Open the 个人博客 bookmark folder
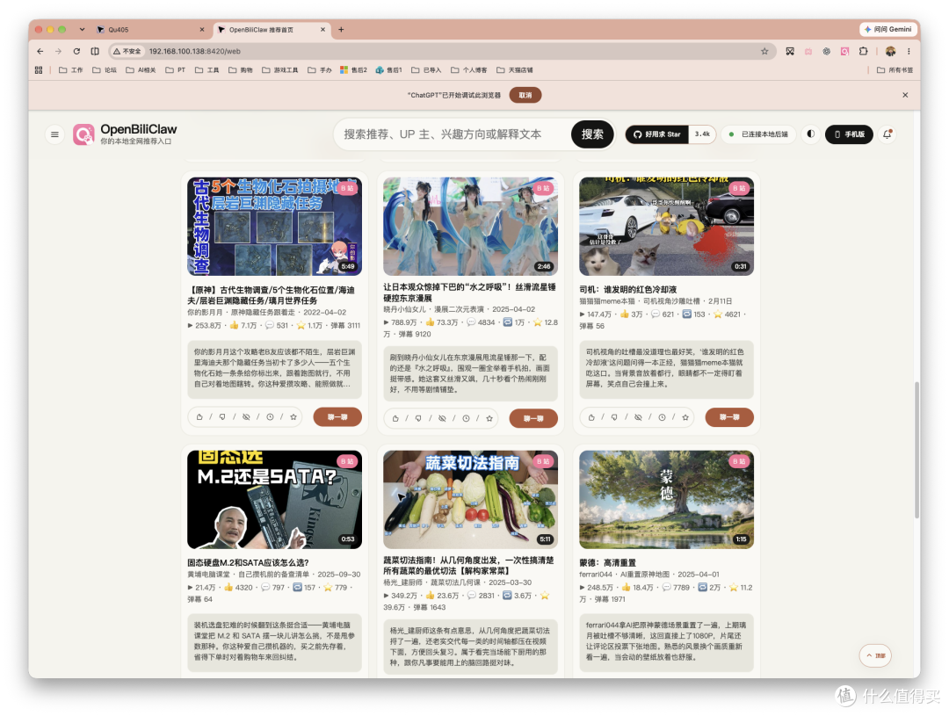This screenshot has width=949, height=716. pyautogui.click(x=469, y=70)
